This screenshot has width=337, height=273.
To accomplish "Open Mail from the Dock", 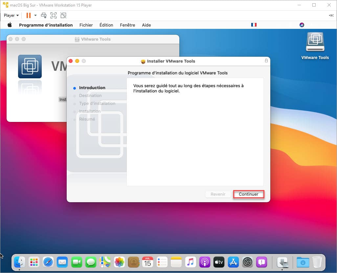I will pyautogui.click(x=62, y=262).
